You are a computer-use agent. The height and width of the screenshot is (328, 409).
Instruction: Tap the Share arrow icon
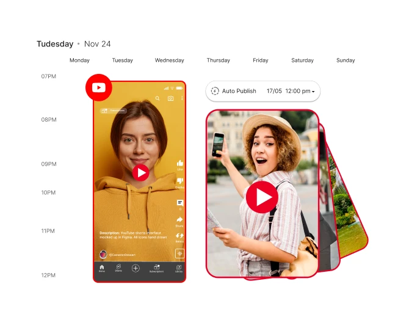click(180, 220)
